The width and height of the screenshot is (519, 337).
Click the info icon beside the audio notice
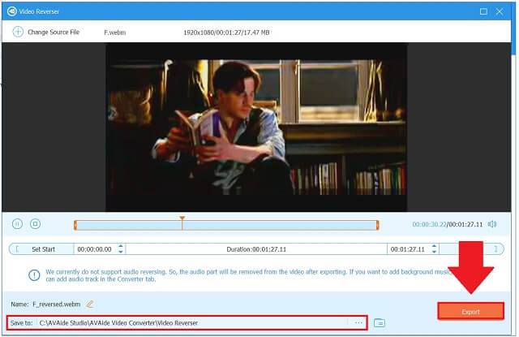point(34,275)
